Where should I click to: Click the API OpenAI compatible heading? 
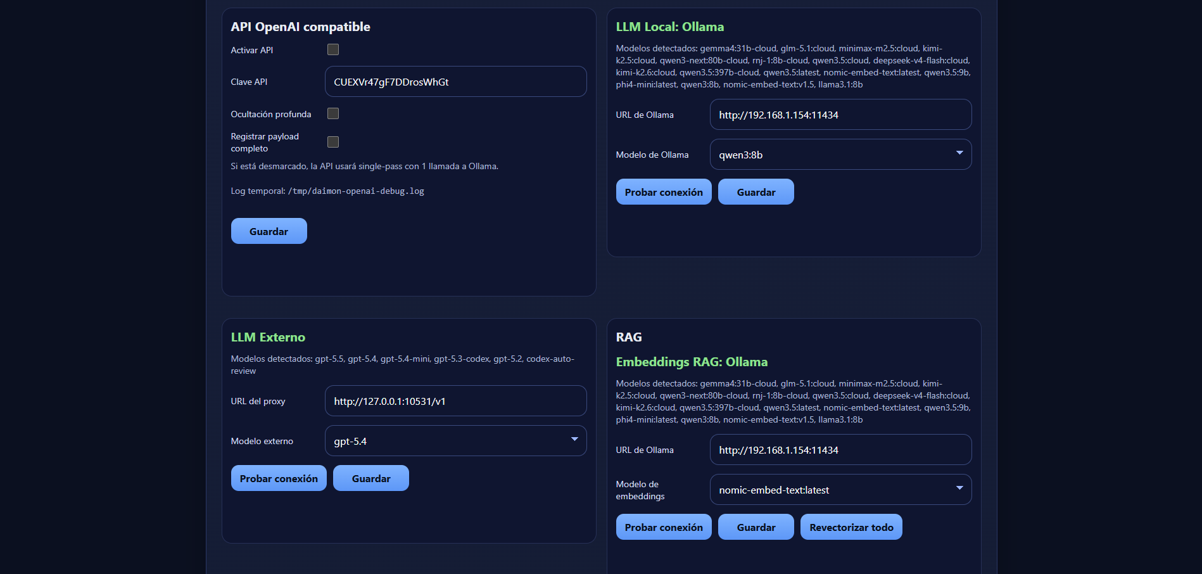pos(300,27)
